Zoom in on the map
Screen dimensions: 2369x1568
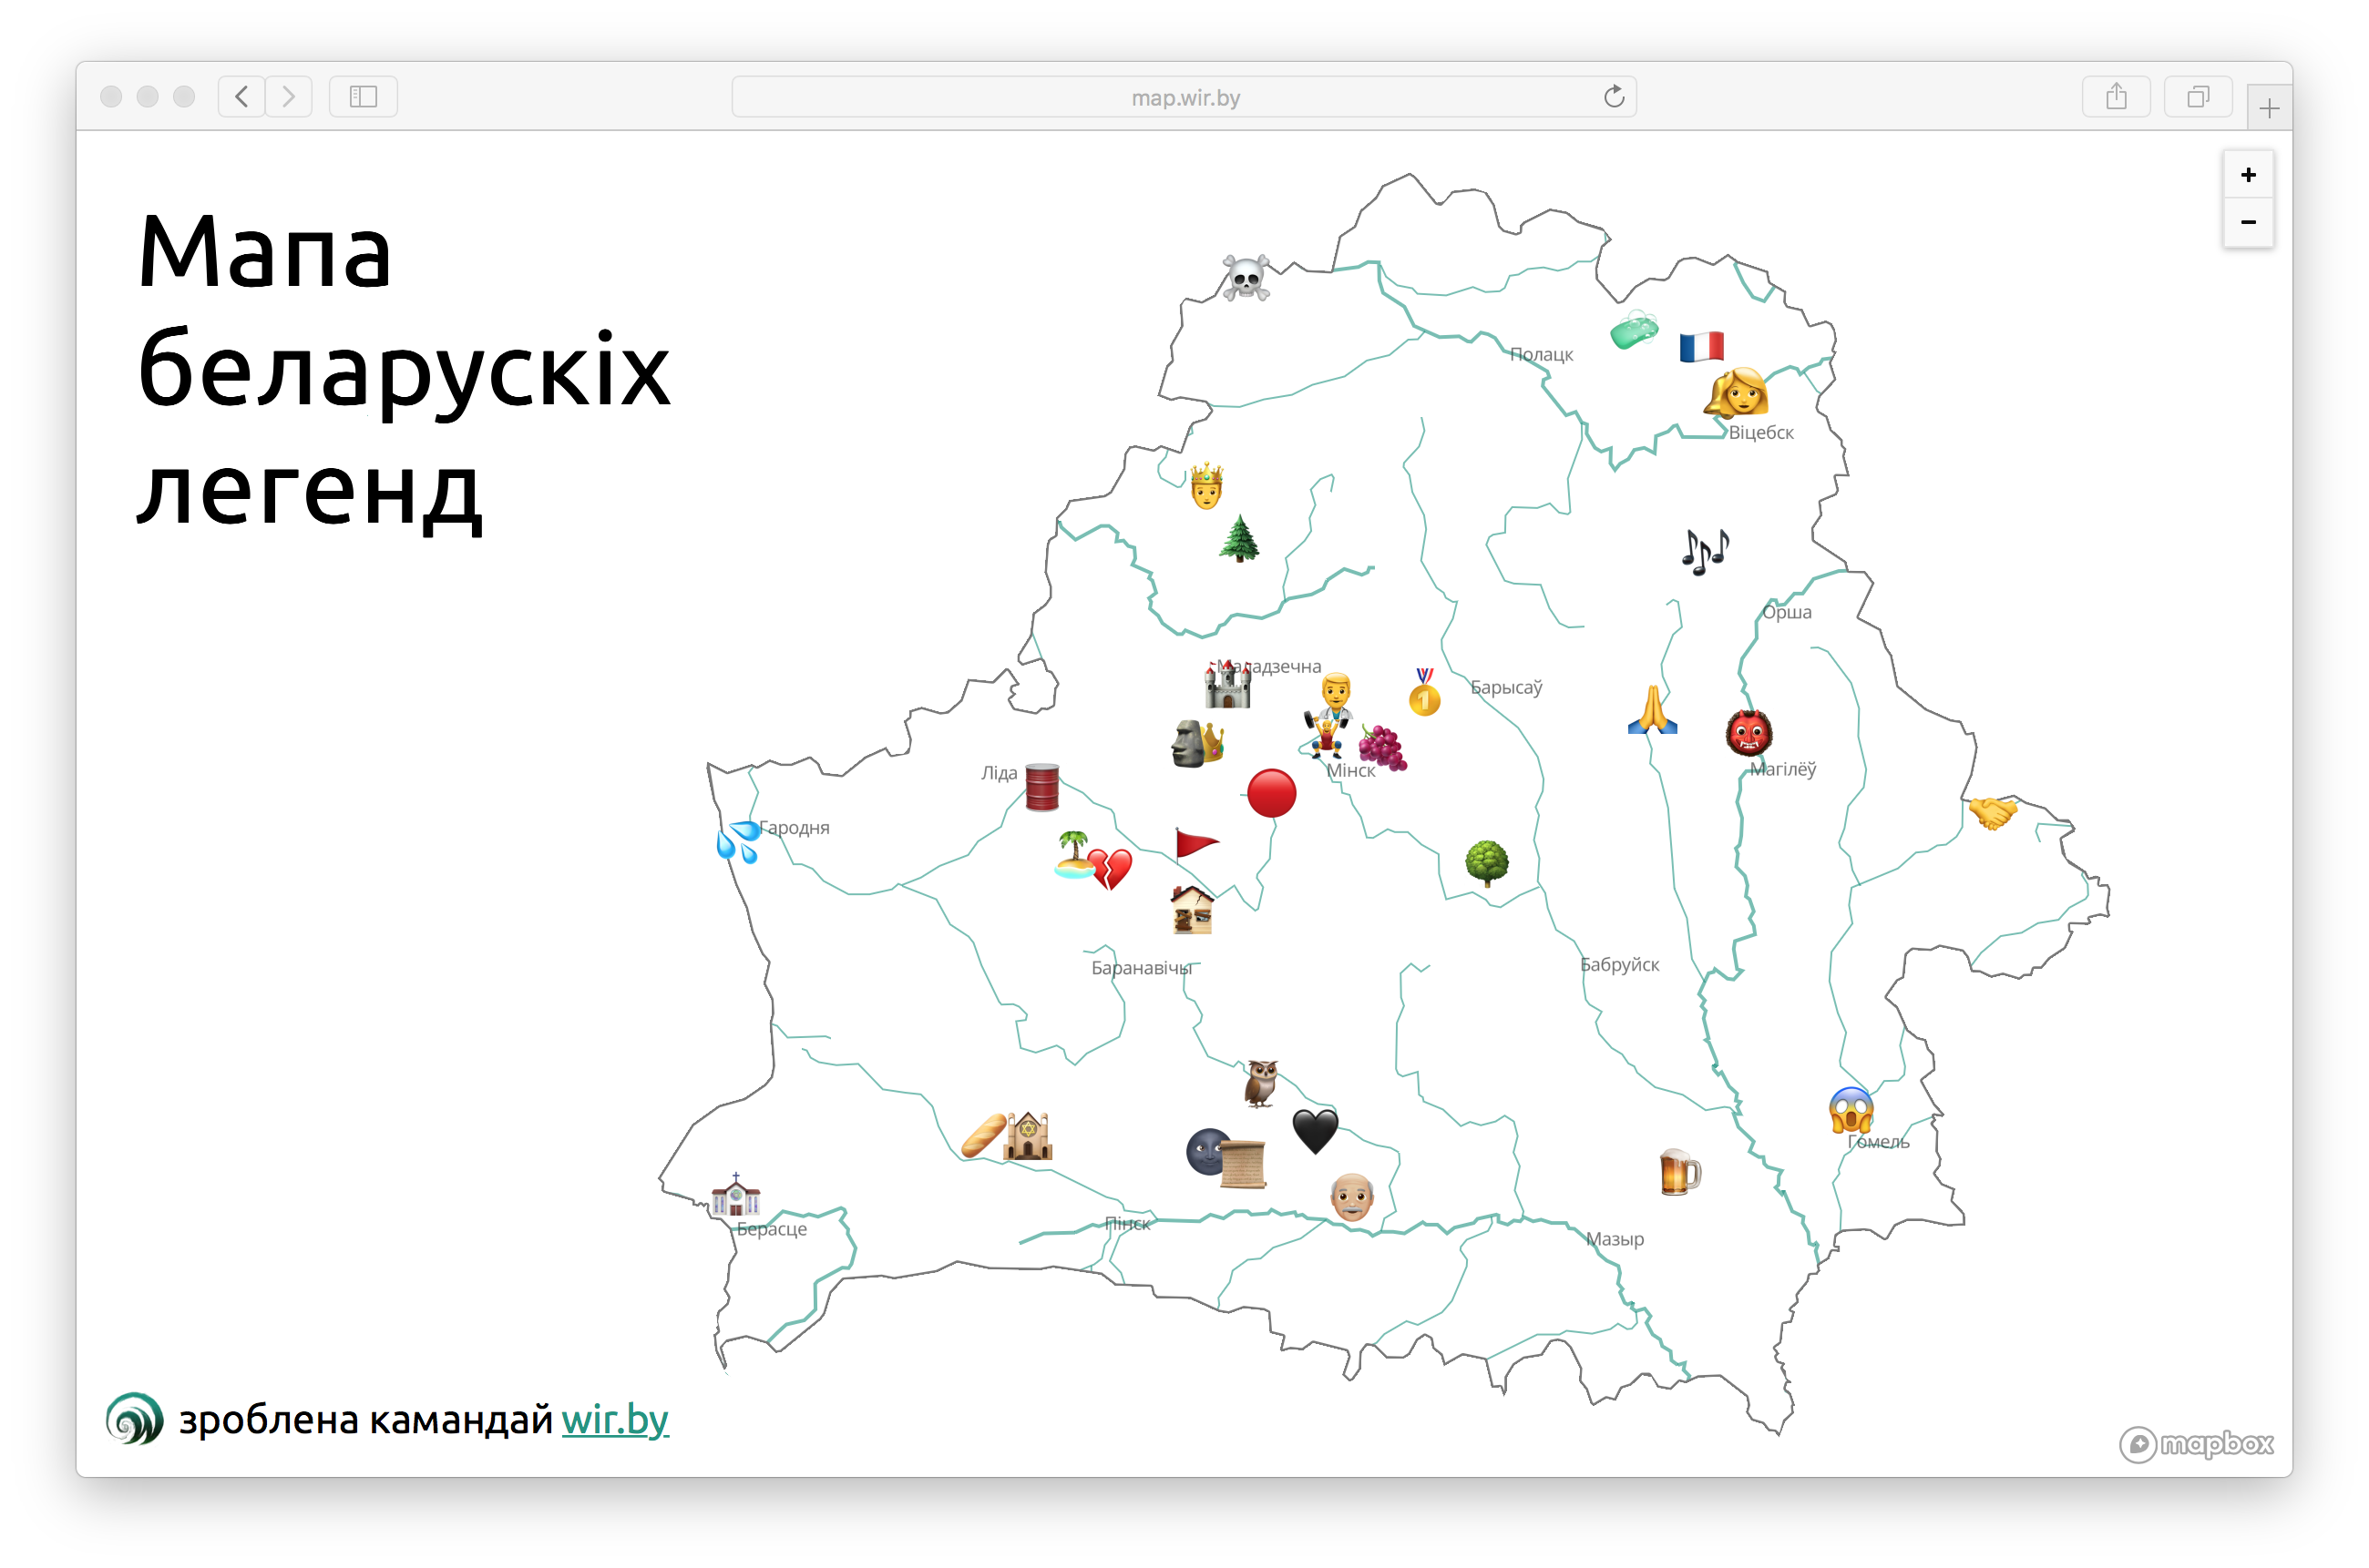[x=2248, y=175]
